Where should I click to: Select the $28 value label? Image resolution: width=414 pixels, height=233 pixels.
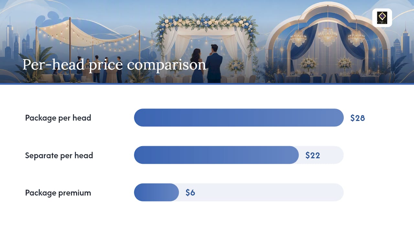pyautogui.click(x=358, y=118)
